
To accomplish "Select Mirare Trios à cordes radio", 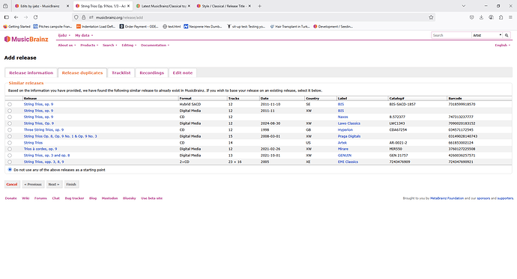I will tap(10, 149).
